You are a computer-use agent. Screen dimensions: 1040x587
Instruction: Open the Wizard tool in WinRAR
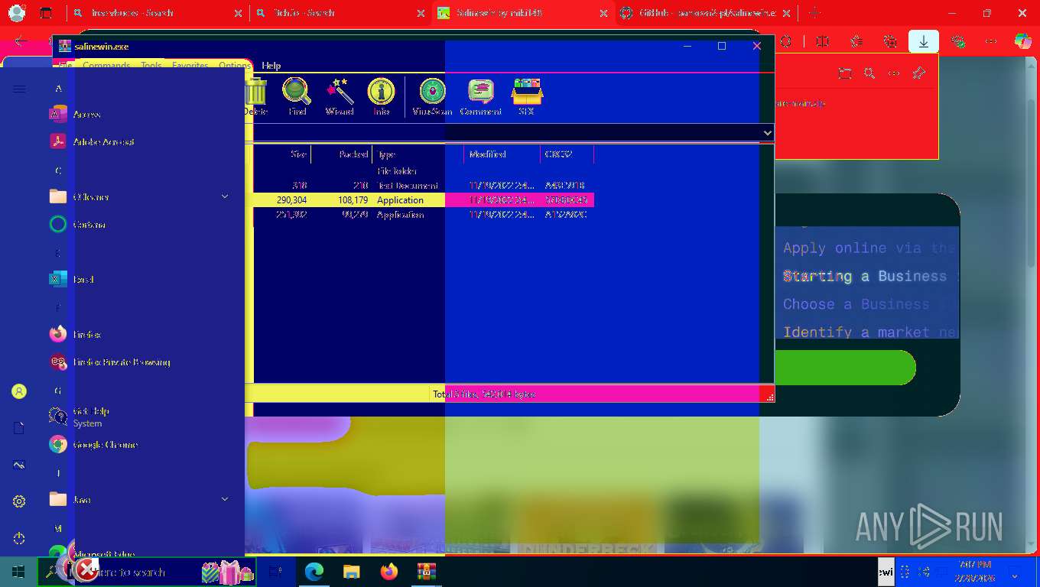point(340,97)
